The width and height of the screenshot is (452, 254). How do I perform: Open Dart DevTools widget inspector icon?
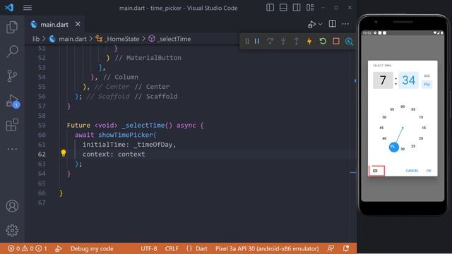349,41
